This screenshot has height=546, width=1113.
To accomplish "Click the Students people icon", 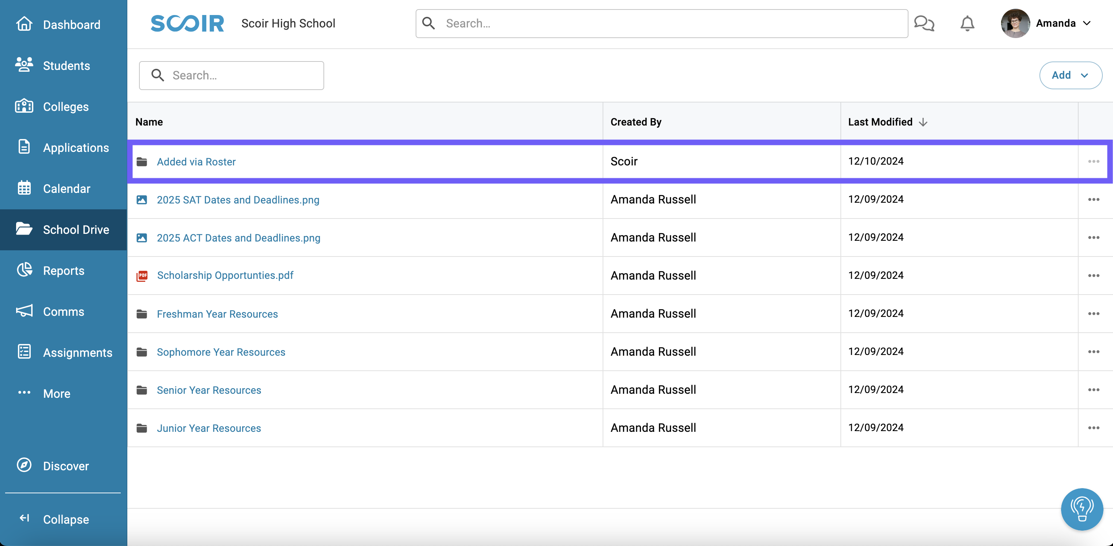I will [24, 65].
